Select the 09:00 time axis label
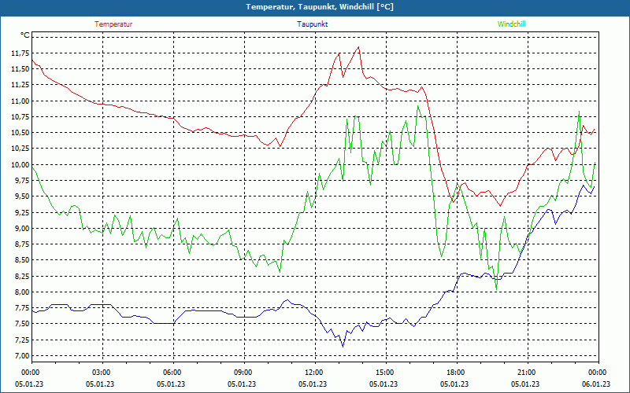This screenshot has width=630, height=393. point(242,378)
